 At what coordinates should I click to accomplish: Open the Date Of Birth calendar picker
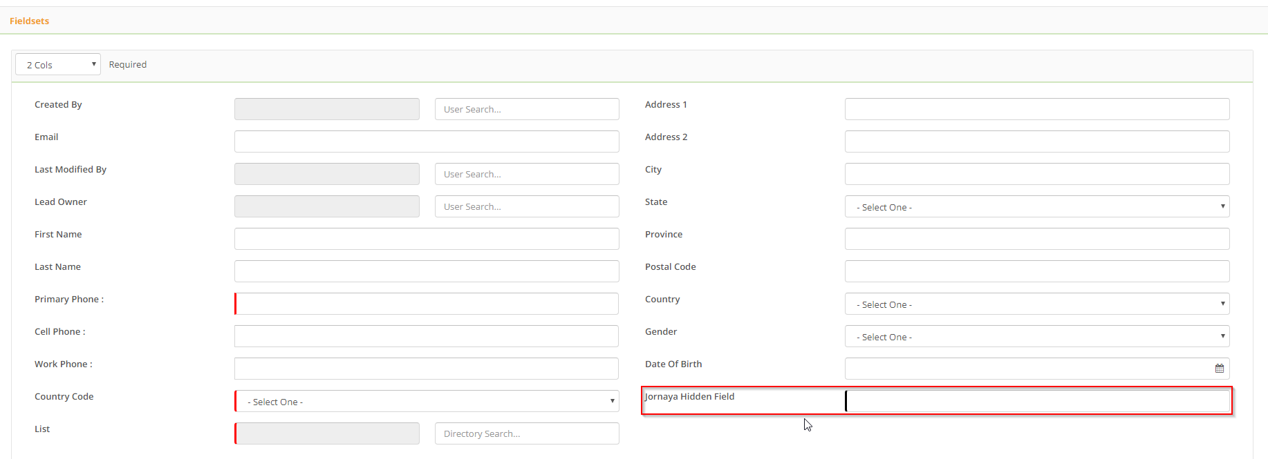(x=1220, y=369)
